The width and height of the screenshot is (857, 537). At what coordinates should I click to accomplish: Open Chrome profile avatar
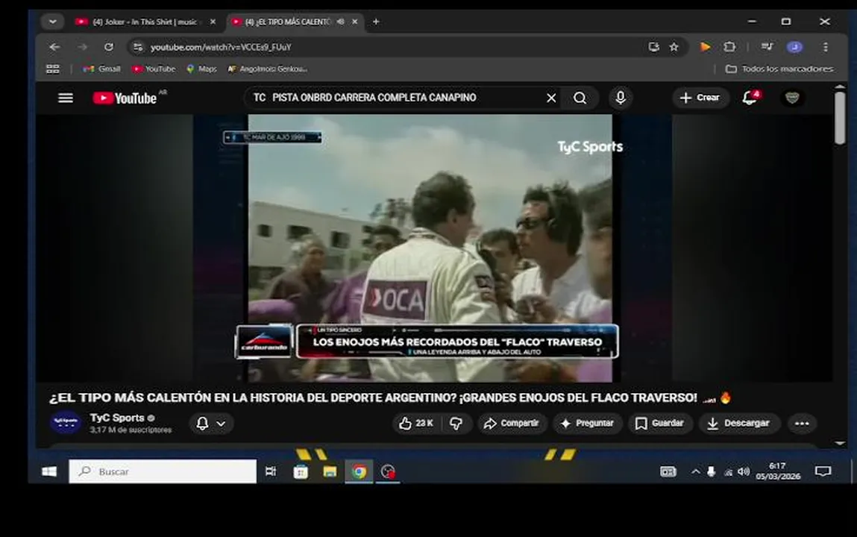[x=794, y=48]
